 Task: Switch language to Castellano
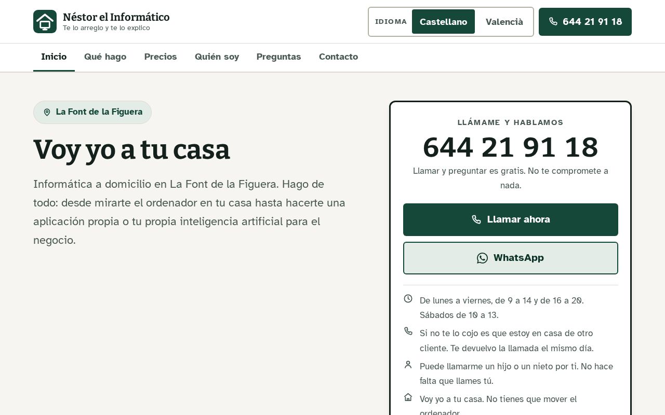coord(443,22)
